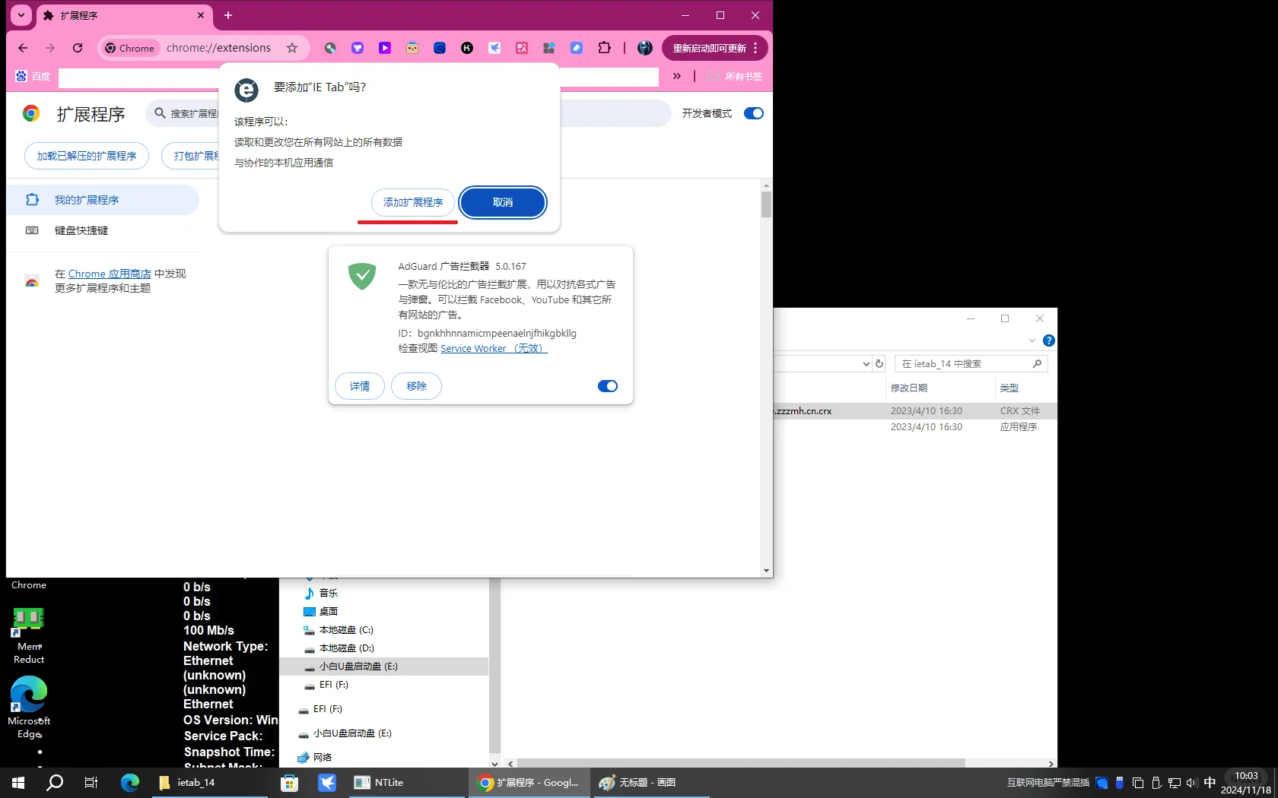Refresh the Explorer folder view

(x=880, y=364)
